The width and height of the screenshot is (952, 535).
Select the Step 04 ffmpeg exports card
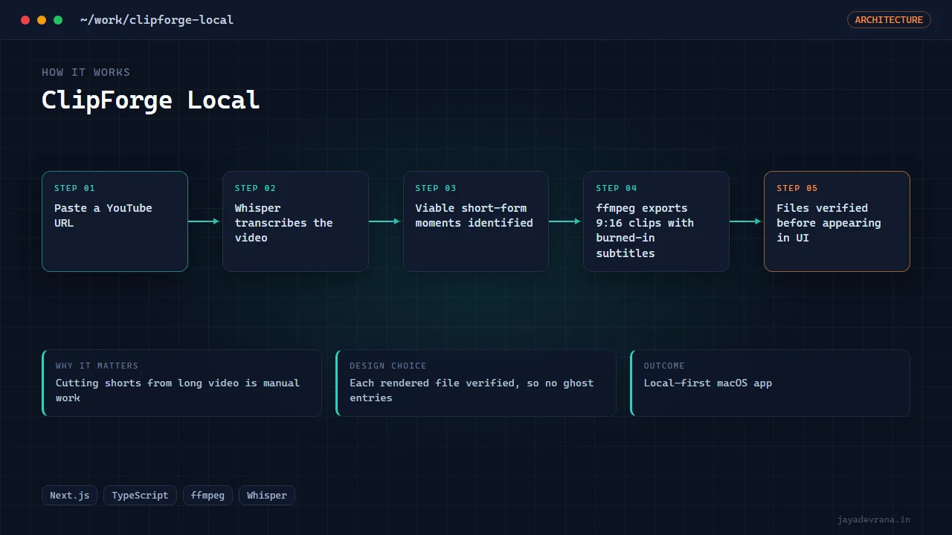pos(656,221)
